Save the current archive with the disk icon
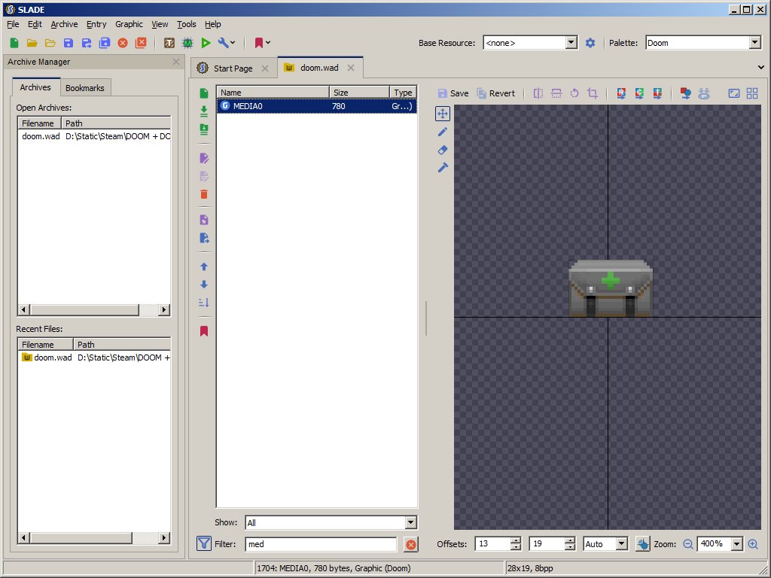771x578 pixels. coord(69,43)
